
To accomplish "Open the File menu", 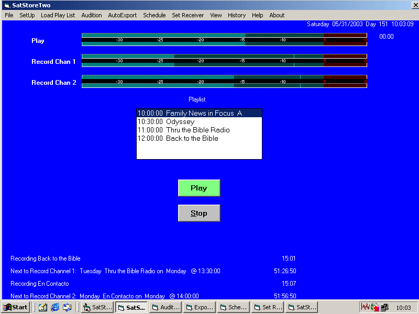I will pyautogui.click(x=9, y=15).
